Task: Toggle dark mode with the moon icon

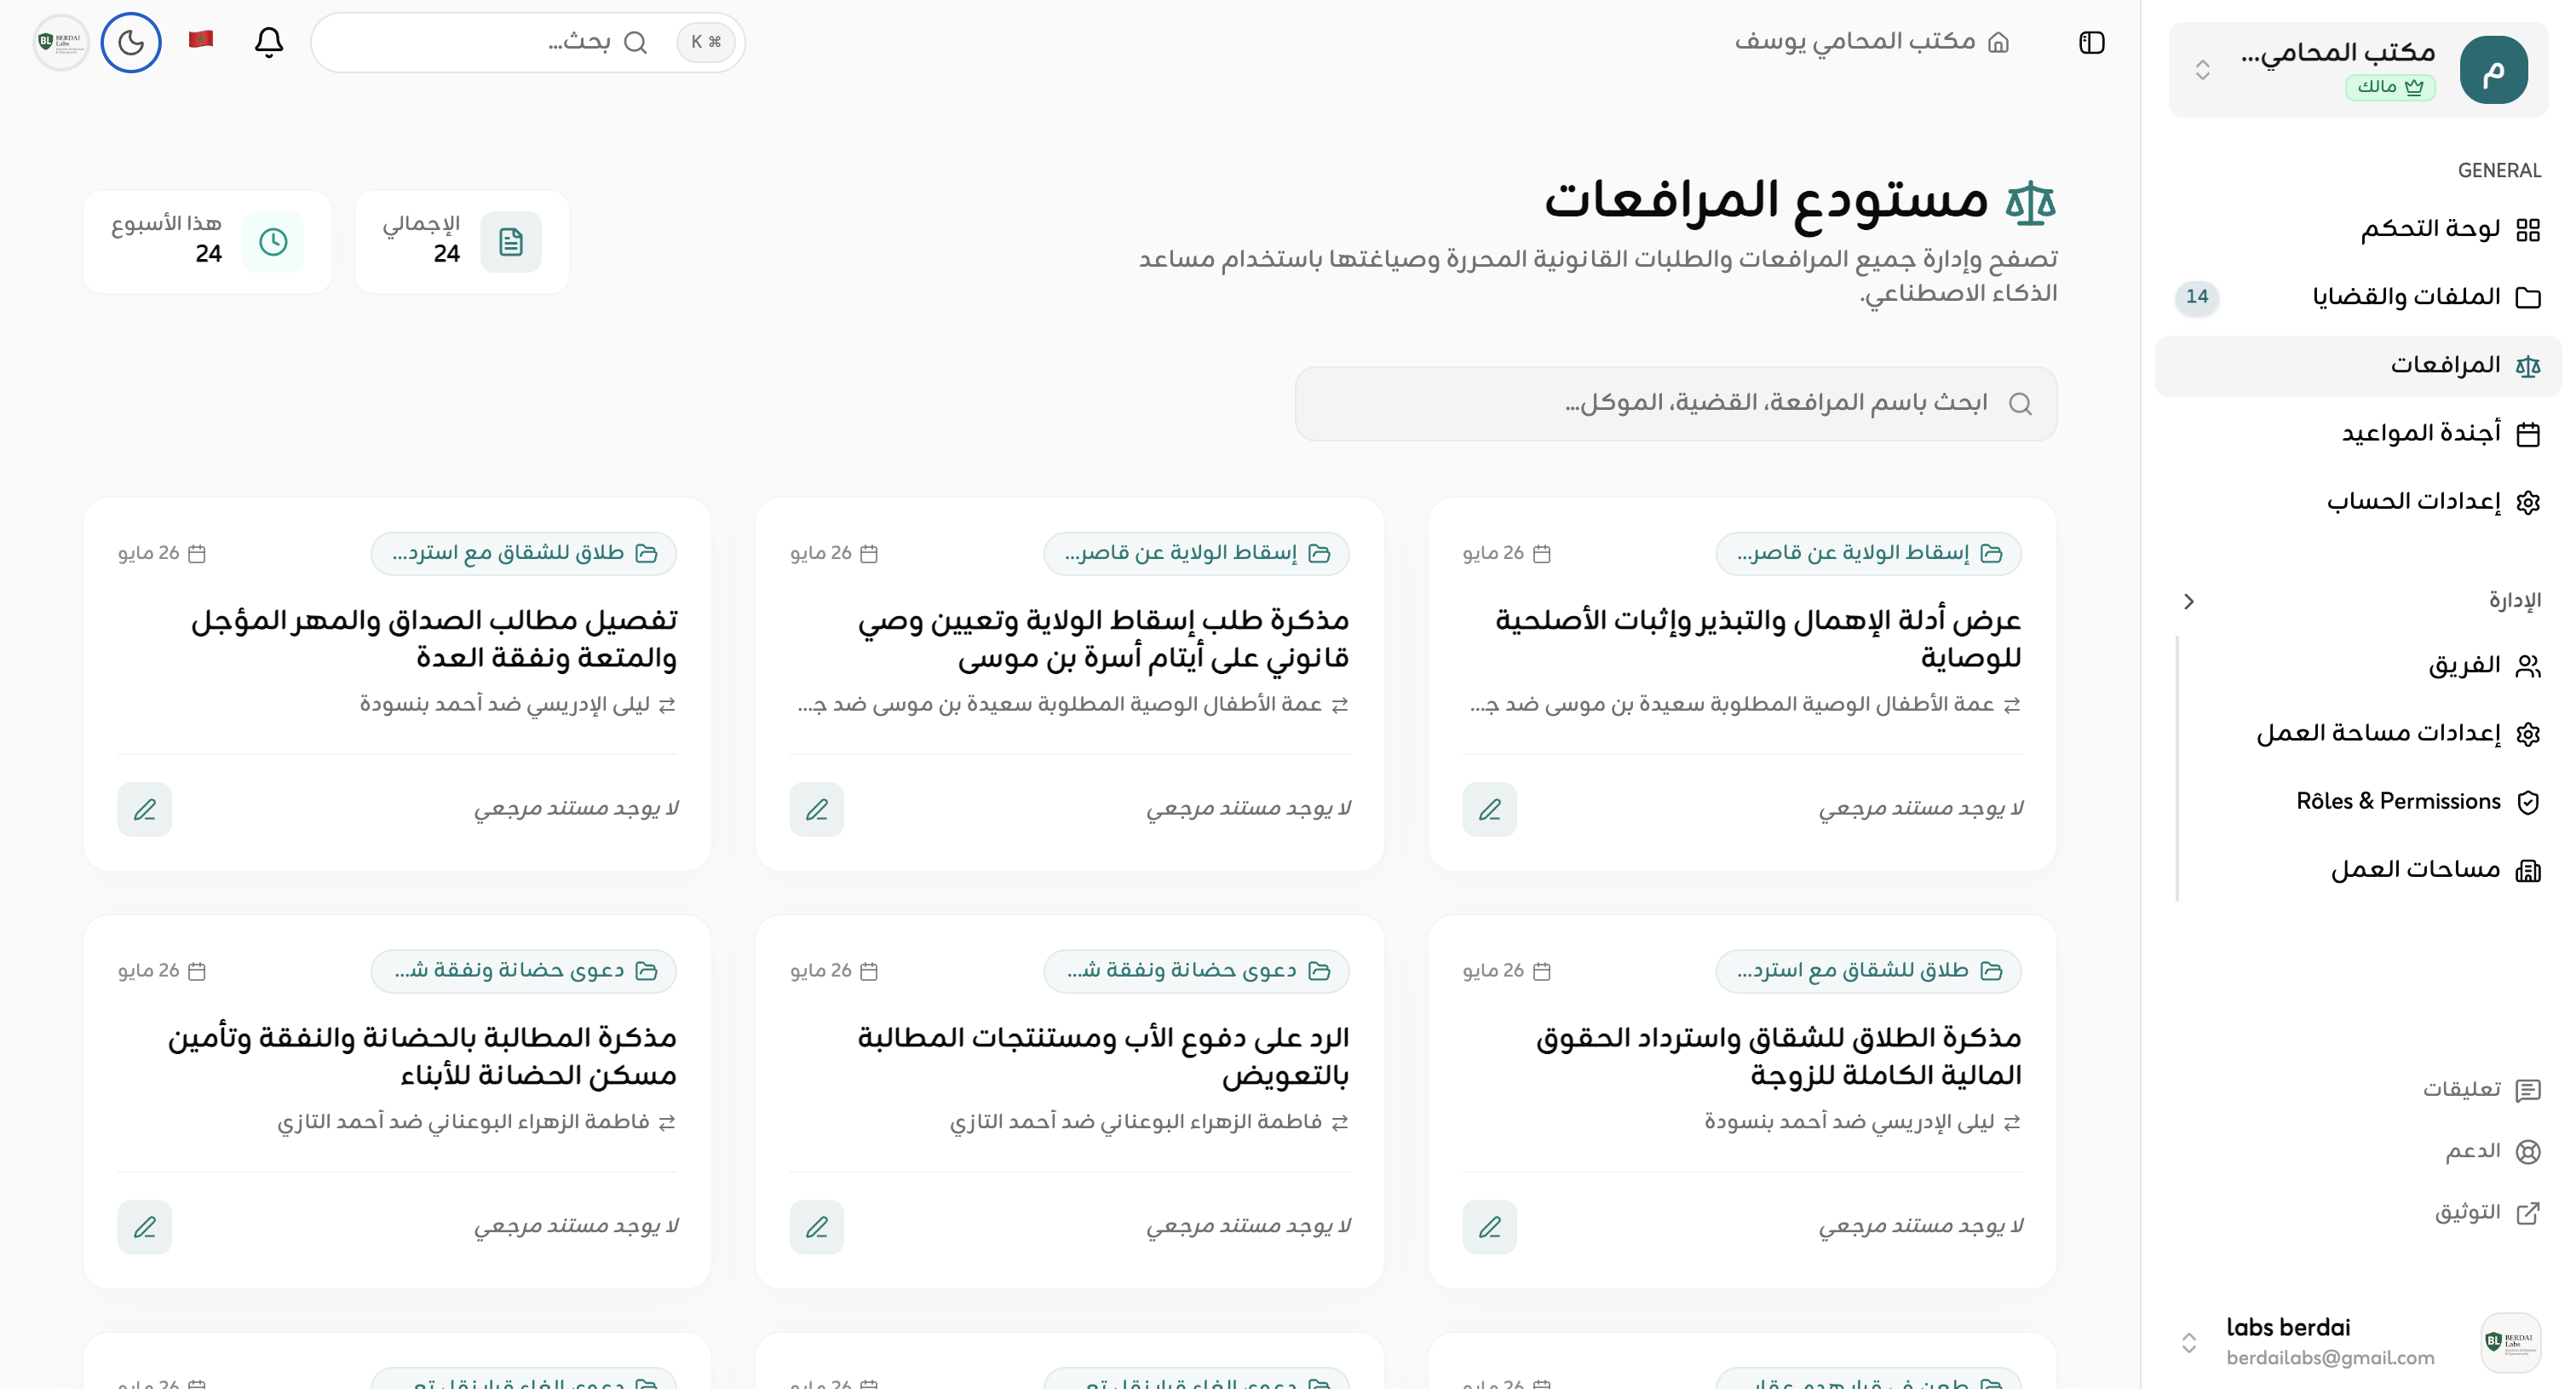Action: (131, 42)
